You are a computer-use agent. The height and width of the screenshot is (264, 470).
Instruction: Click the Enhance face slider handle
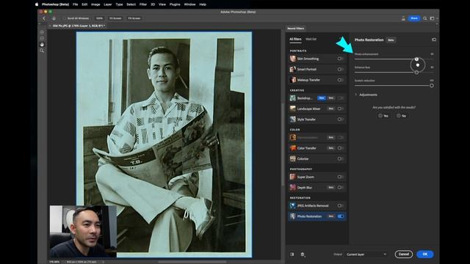click(416, 73)
